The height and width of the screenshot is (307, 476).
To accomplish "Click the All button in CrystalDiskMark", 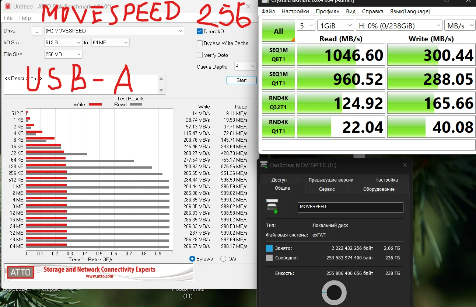I will [x=279, y=31].
